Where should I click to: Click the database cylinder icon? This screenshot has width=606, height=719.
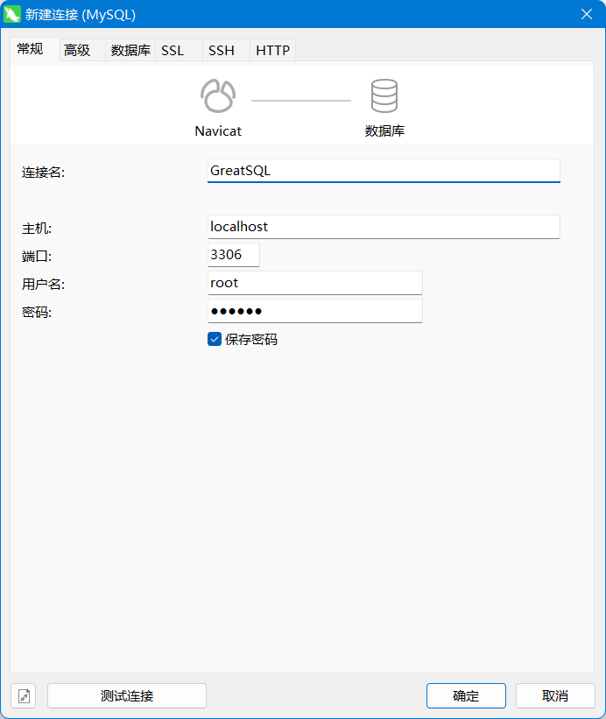point(384,95)
